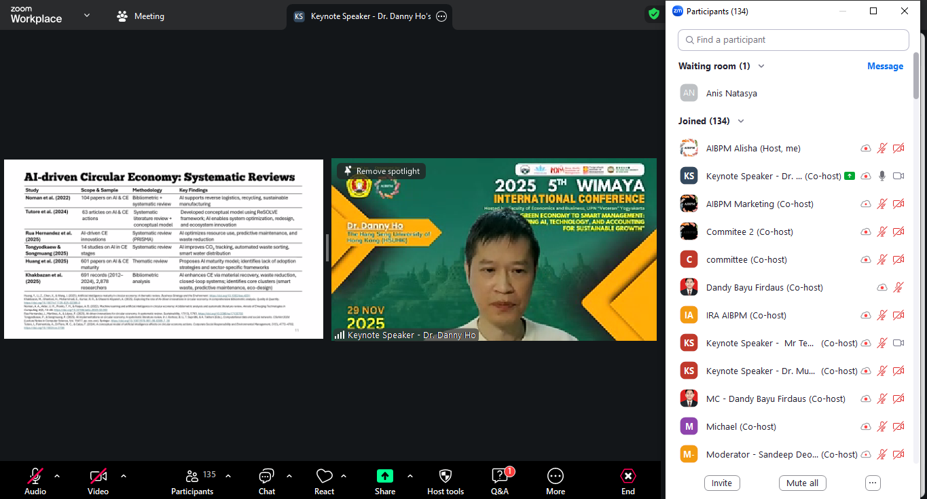Open the Zoom Workplace dropdown arrow
Image resolution: width=927 pixels, height=499 pixels.
point(86,15)
